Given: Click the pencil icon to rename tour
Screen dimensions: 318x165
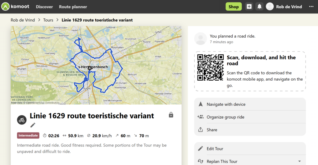Looking at the screenshot, I should pyautogui.click(x=33, y=125).
